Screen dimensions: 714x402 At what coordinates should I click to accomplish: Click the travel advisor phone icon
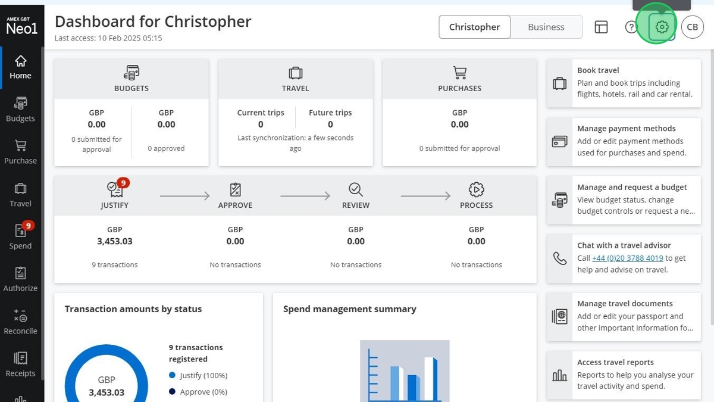pos(559,258)
